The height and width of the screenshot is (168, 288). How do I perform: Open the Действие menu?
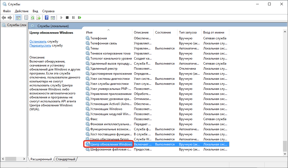22,11
